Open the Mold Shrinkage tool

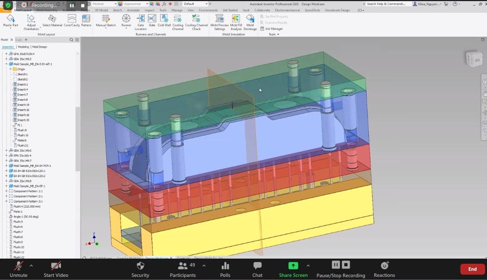coord(249,22)
